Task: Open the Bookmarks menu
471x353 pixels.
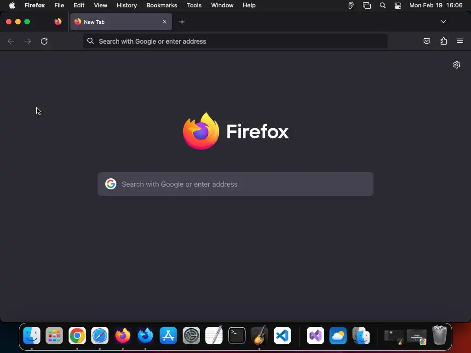Action: [161, 5]
